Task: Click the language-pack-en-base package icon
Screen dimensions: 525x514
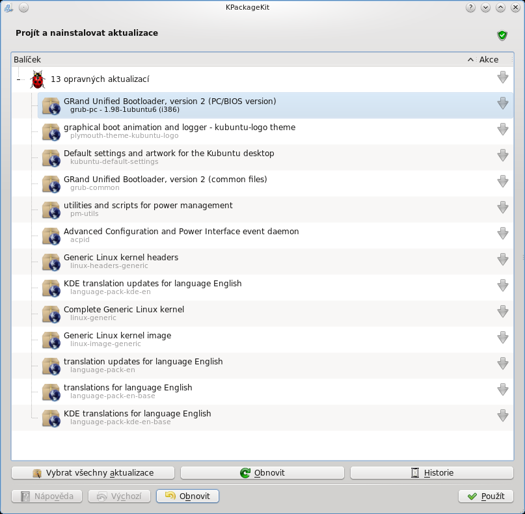Action: click(x=51, y=392)
